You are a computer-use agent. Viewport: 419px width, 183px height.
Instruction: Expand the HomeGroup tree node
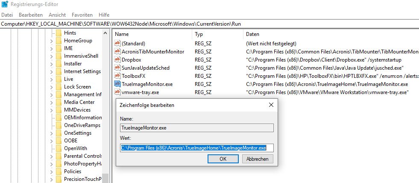[x=51, y=41]
